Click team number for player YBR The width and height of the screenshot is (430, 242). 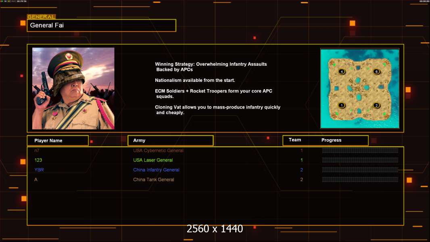coord(301,170)
